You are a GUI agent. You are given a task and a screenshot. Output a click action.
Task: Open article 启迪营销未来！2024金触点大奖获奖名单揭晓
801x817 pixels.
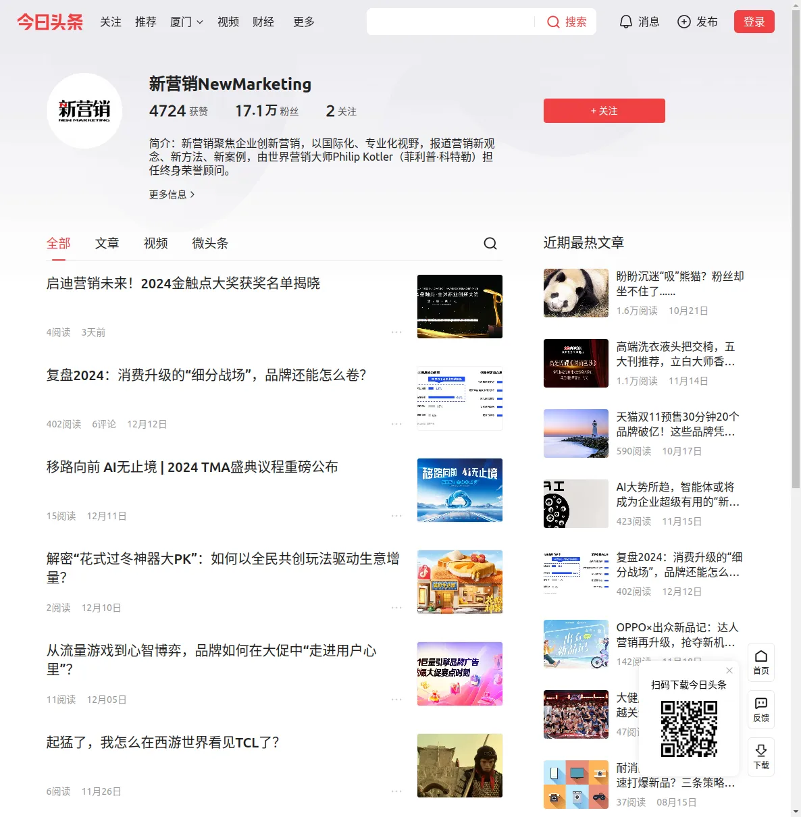click(x=183, y=284)
